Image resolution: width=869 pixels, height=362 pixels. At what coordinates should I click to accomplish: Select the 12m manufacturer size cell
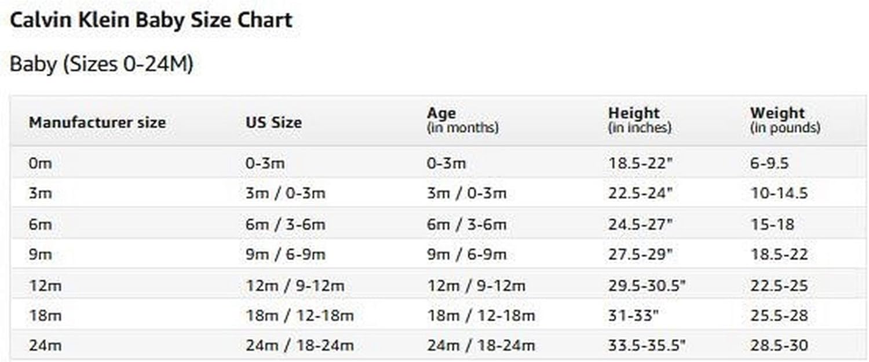click(x=45, y=286)
